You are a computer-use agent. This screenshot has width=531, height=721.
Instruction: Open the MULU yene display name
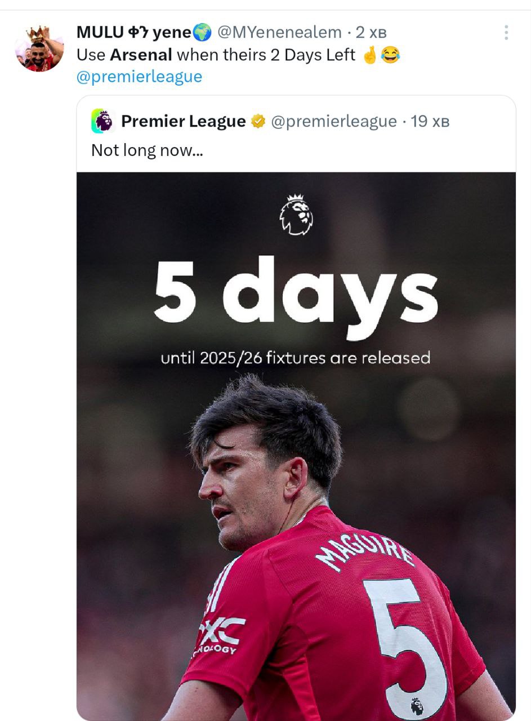[133, 33]
